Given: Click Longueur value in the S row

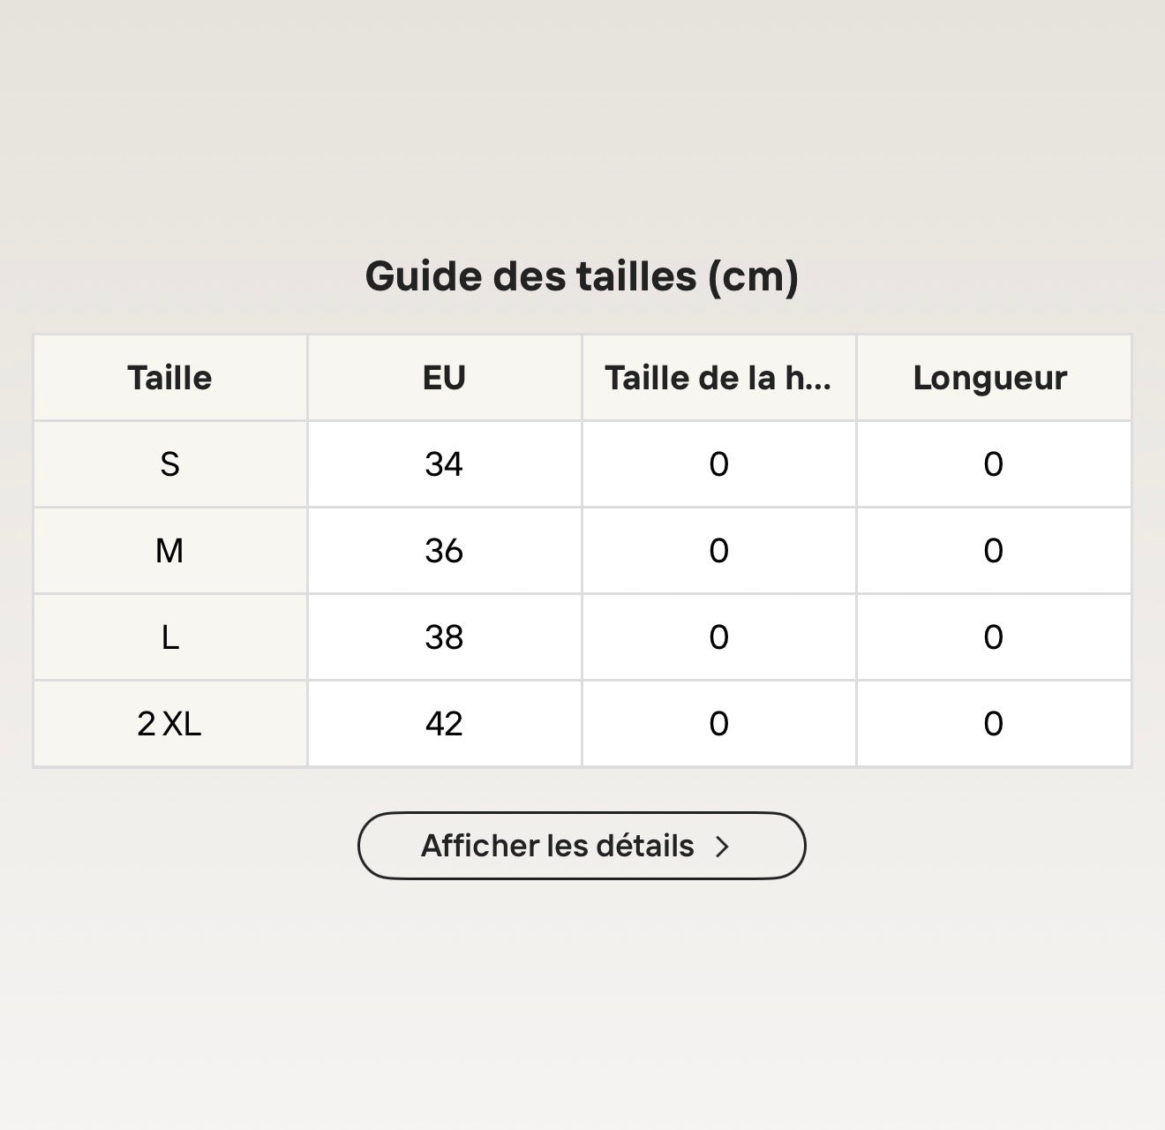Looking at the screenshot, I should pyautogui.click(x=994, y=464).
